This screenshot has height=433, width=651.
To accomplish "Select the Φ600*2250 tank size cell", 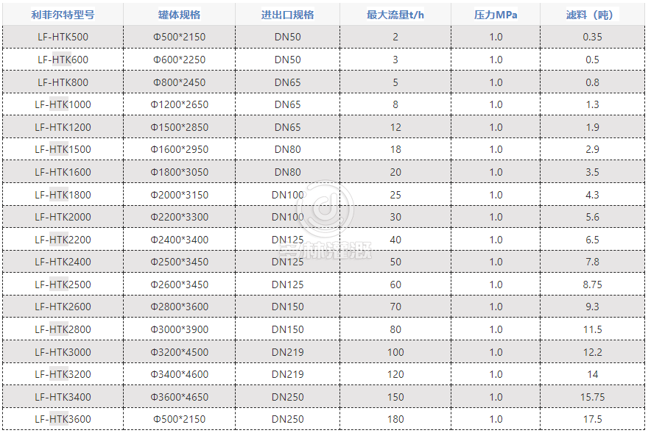I will click(x=180, y=60).
